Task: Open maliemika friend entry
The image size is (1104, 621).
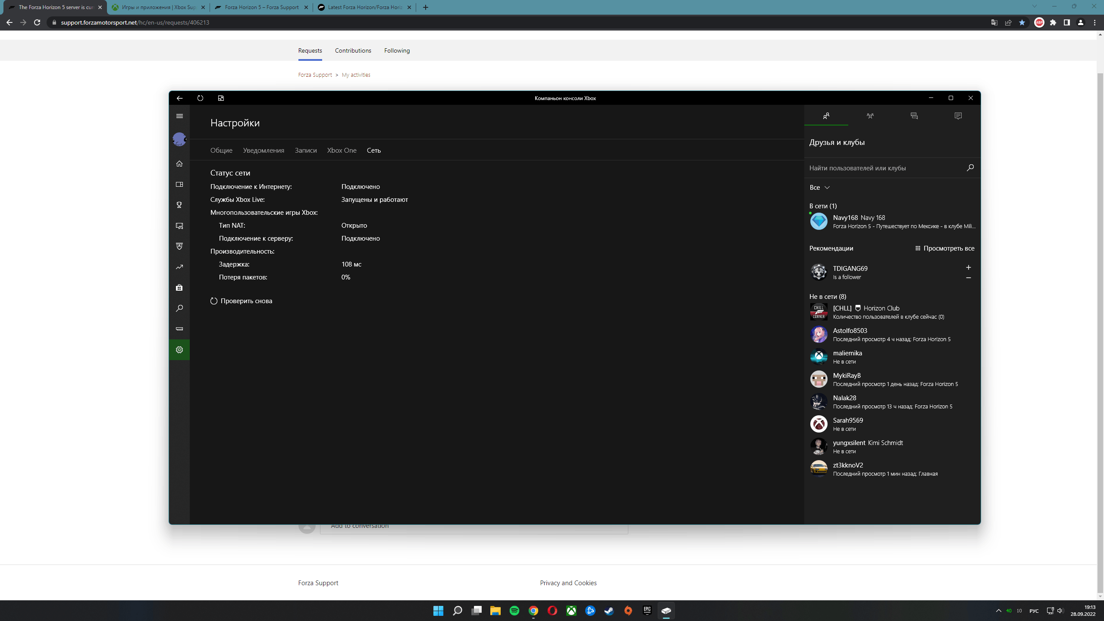Action: [x=892, y=357]
